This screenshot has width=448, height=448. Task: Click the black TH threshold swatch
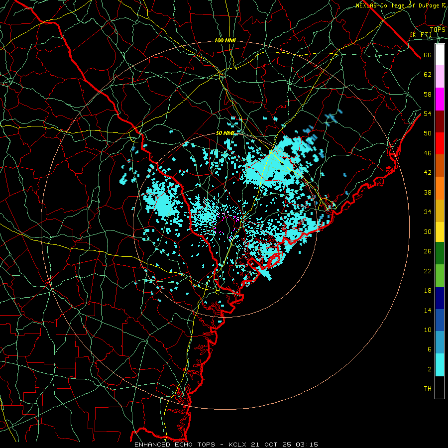click(x=440, y=387)
